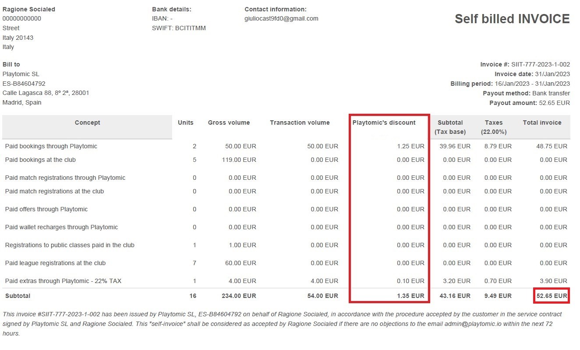The width and height of the screenshot is (580, 350).
Task: Select the Ragione Socialed company name
Action: tap(28, 9)
